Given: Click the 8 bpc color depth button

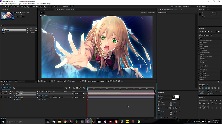Looking at the screenshot, I should pos(11,81).
